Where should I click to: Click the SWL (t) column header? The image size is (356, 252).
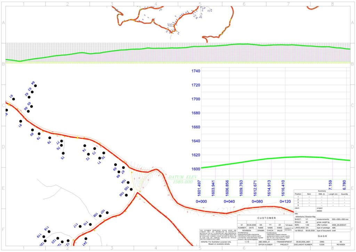pos(322,194)
